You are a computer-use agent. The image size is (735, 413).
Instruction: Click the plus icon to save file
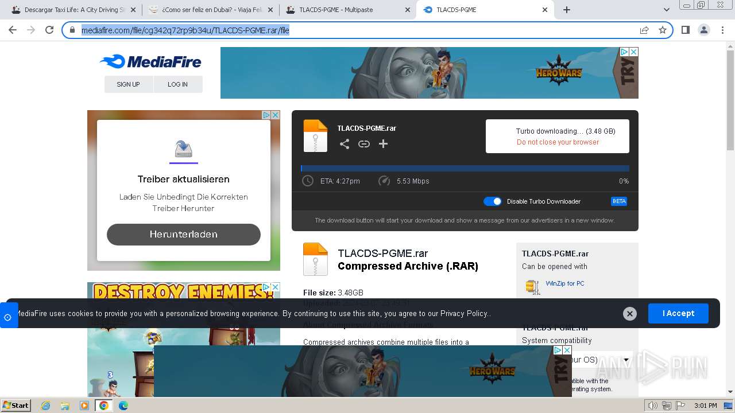point(383,144)
